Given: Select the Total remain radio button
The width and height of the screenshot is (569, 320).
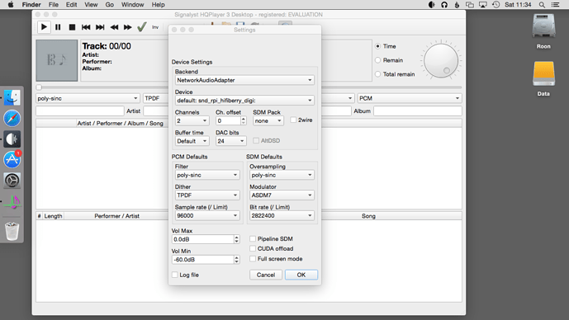Looking at the screenshot, I should pos(377,74).
